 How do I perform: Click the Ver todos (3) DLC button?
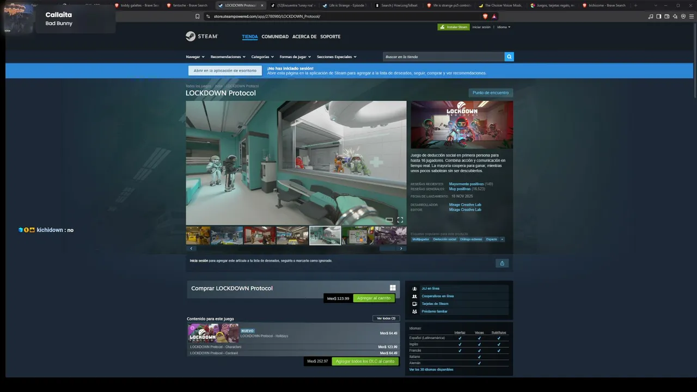point(386,318)
